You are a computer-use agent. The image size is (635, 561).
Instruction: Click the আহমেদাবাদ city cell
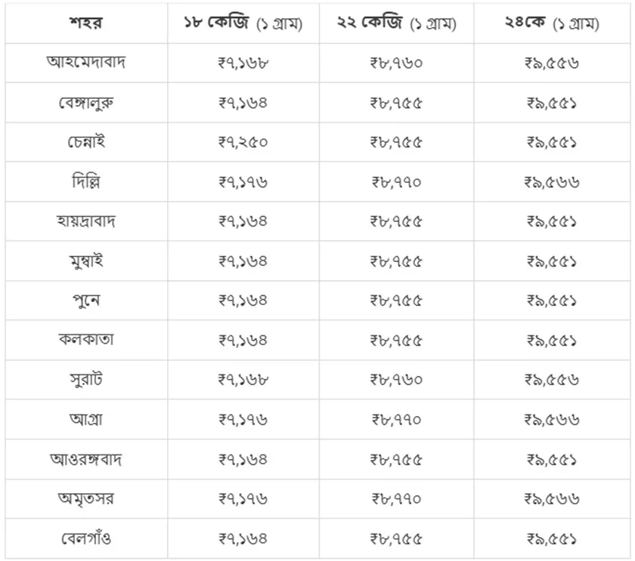pos(86,62)
